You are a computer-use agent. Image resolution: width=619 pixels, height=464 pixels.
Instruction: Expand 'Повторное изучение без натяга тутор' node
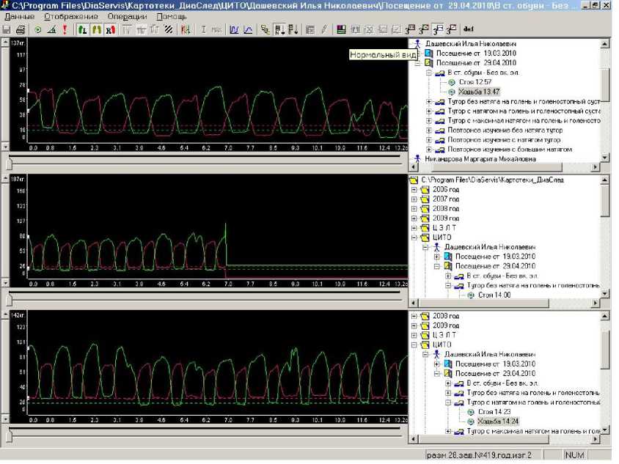(x=429, y=130)
